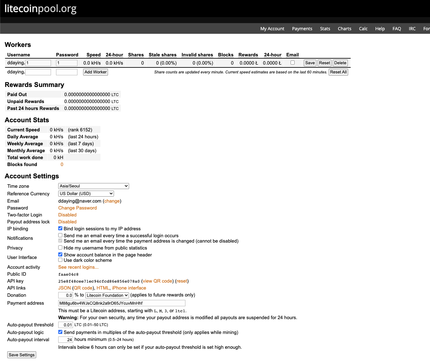The width and height of the screenshot is (430, 362).
Task: Focus the new worker name field
Action: tap(38, 72)
